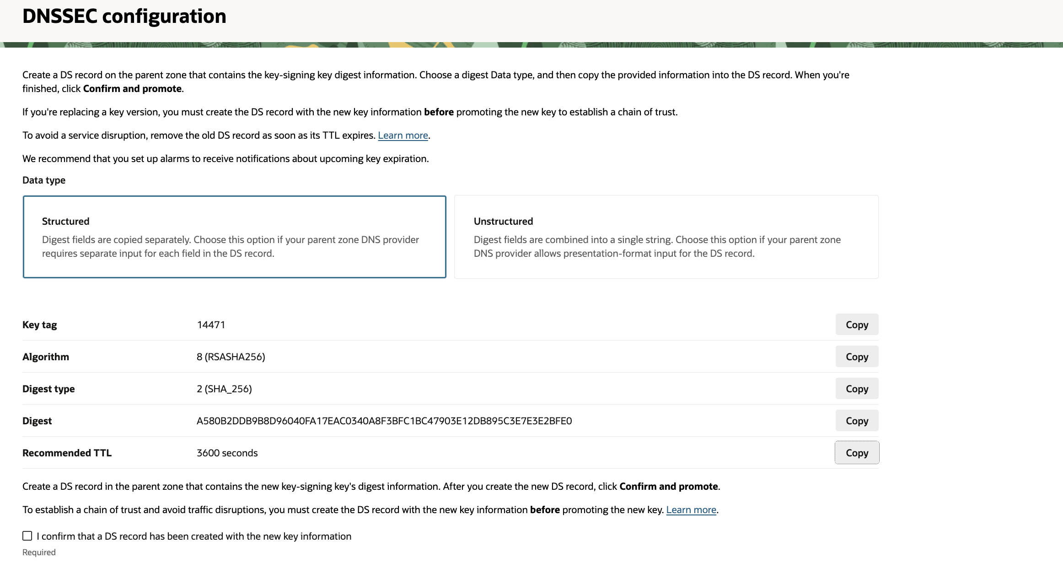Click the Required label under the checkbox
1063x574 pixels.
point(38,552)
